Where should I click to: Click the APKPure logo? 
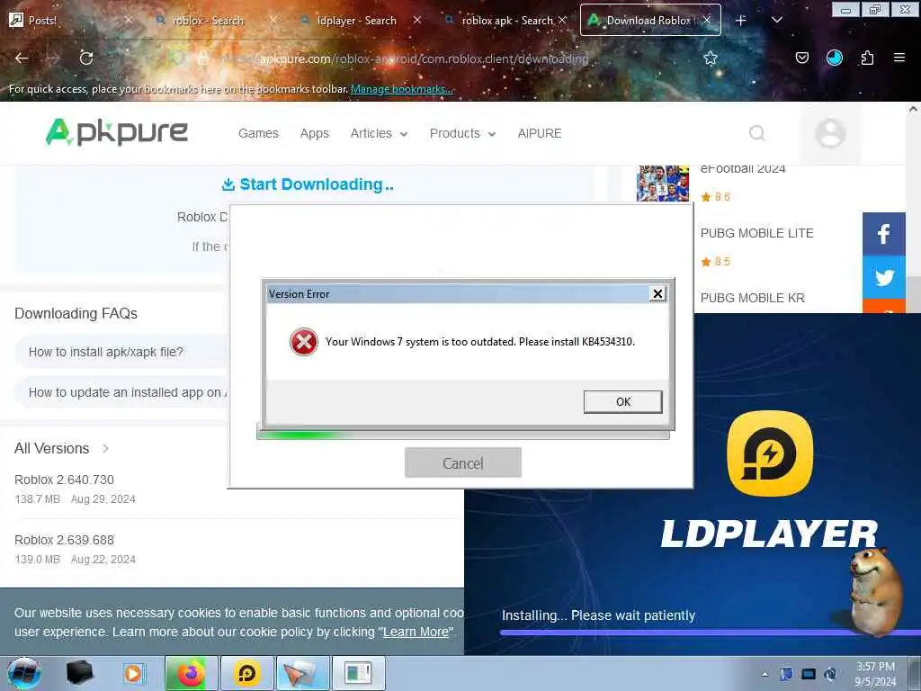(116, 131)
